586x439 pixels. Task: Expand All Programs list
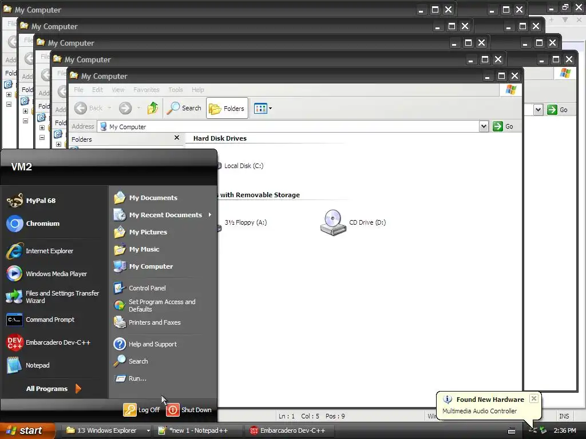click(53, 389)
